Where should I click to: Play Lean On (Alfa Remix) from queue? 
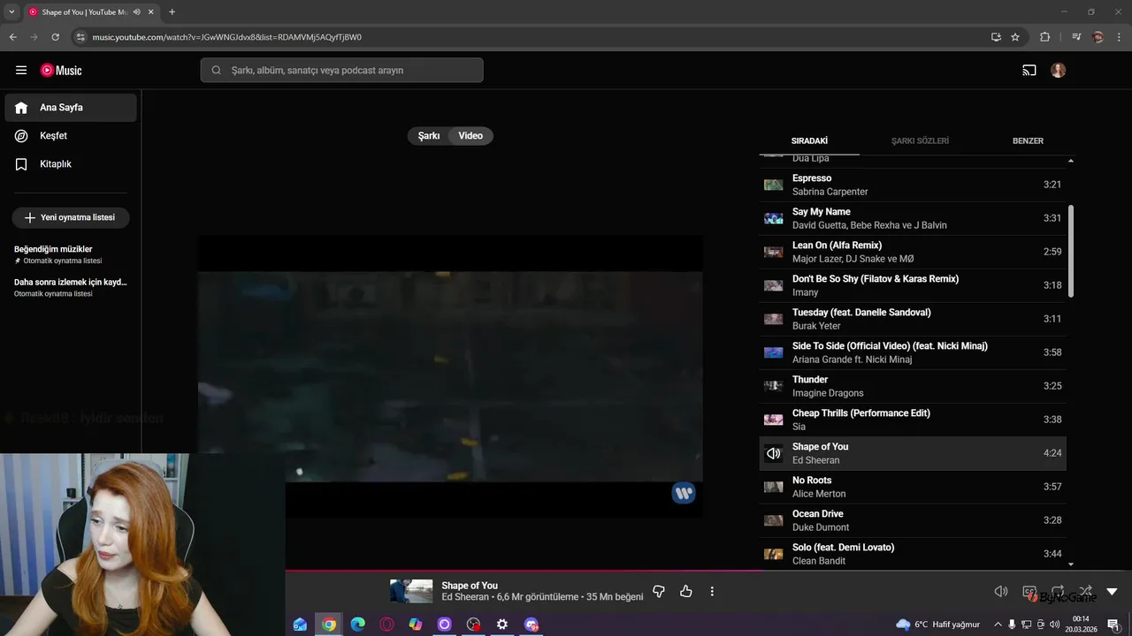pos(913,252)
